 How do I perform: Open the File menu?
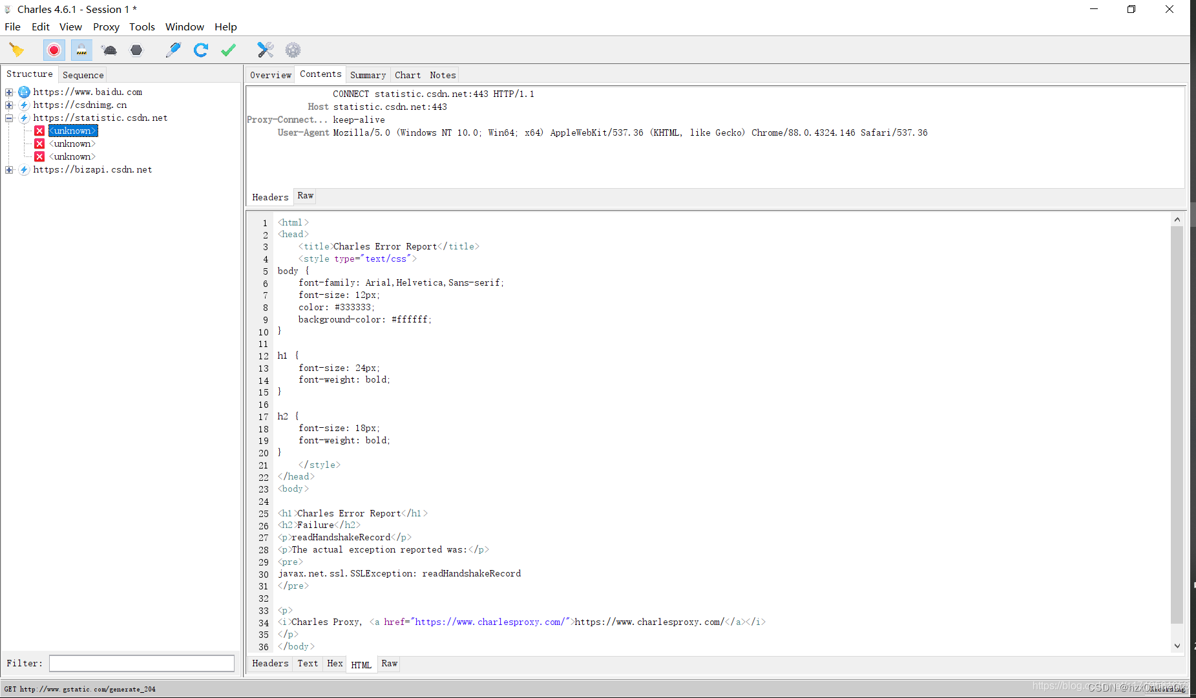[x=13, y=26]
